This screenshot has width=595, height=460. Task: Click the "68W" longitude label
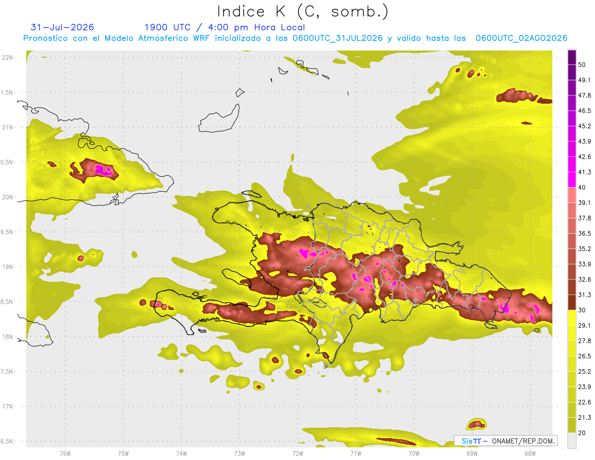(x=530, y=453)
